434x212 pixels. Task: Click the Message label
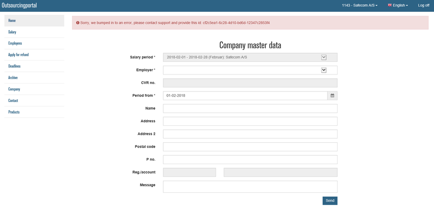(x=148, y=185)
